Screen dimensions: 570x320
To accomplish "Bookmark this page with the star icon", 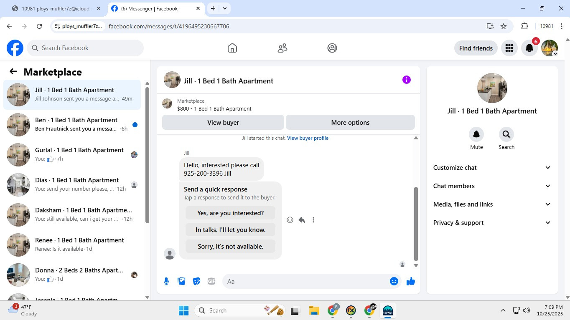I will click(x=504, y=26).
